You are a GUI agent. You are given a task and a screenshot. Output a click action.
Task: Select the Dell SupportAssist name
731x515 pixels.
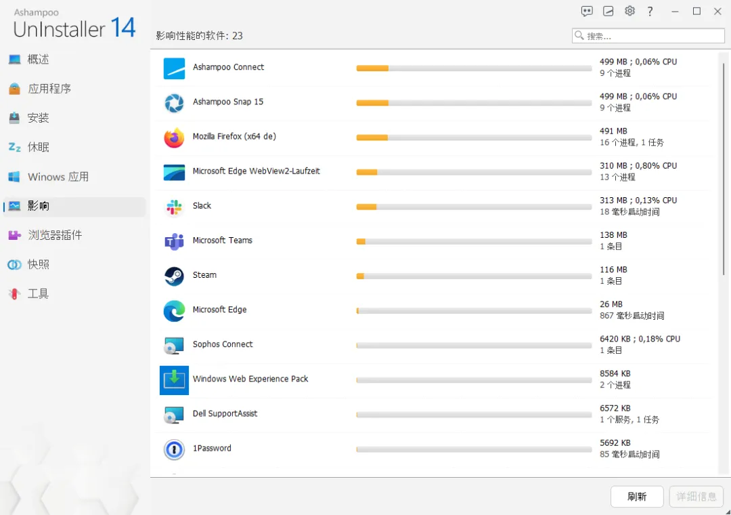pos(225,413)
